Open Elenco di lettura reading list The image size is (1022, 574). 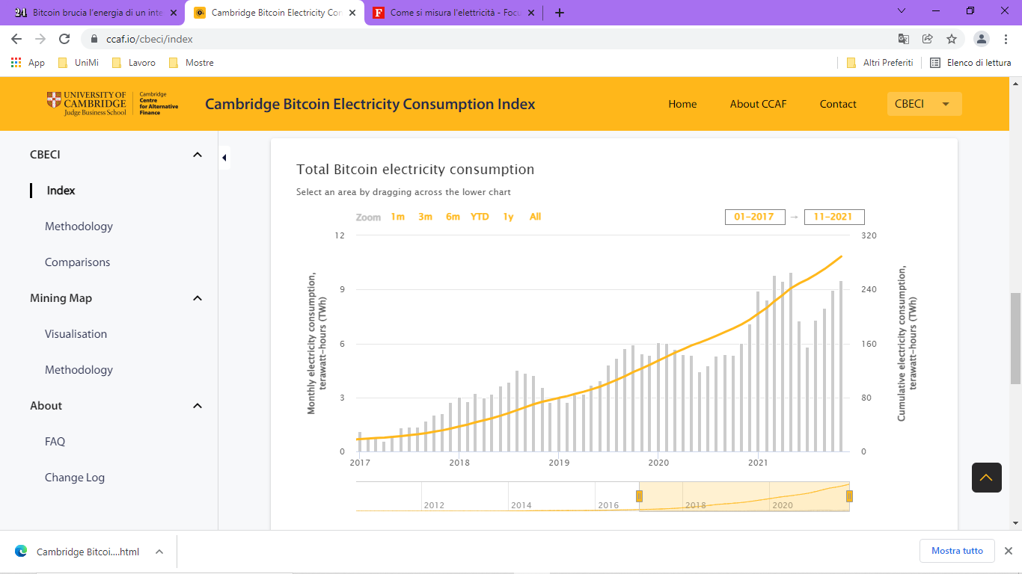970,63
